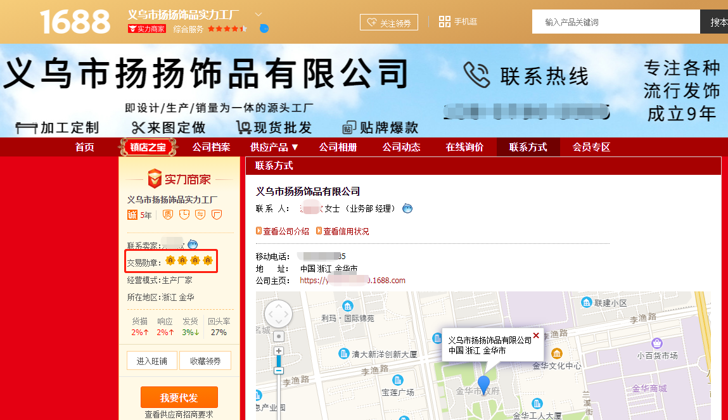This screenshot has height=420, width=728.
Task: Click the 经营模式:生产厂家 text
Action: point(160,280)
